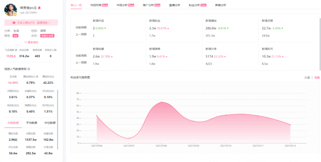Viewport: 321px width, 162px height.
Task: Click the red up arrow beside 8.41%
Action: [167, 56]
